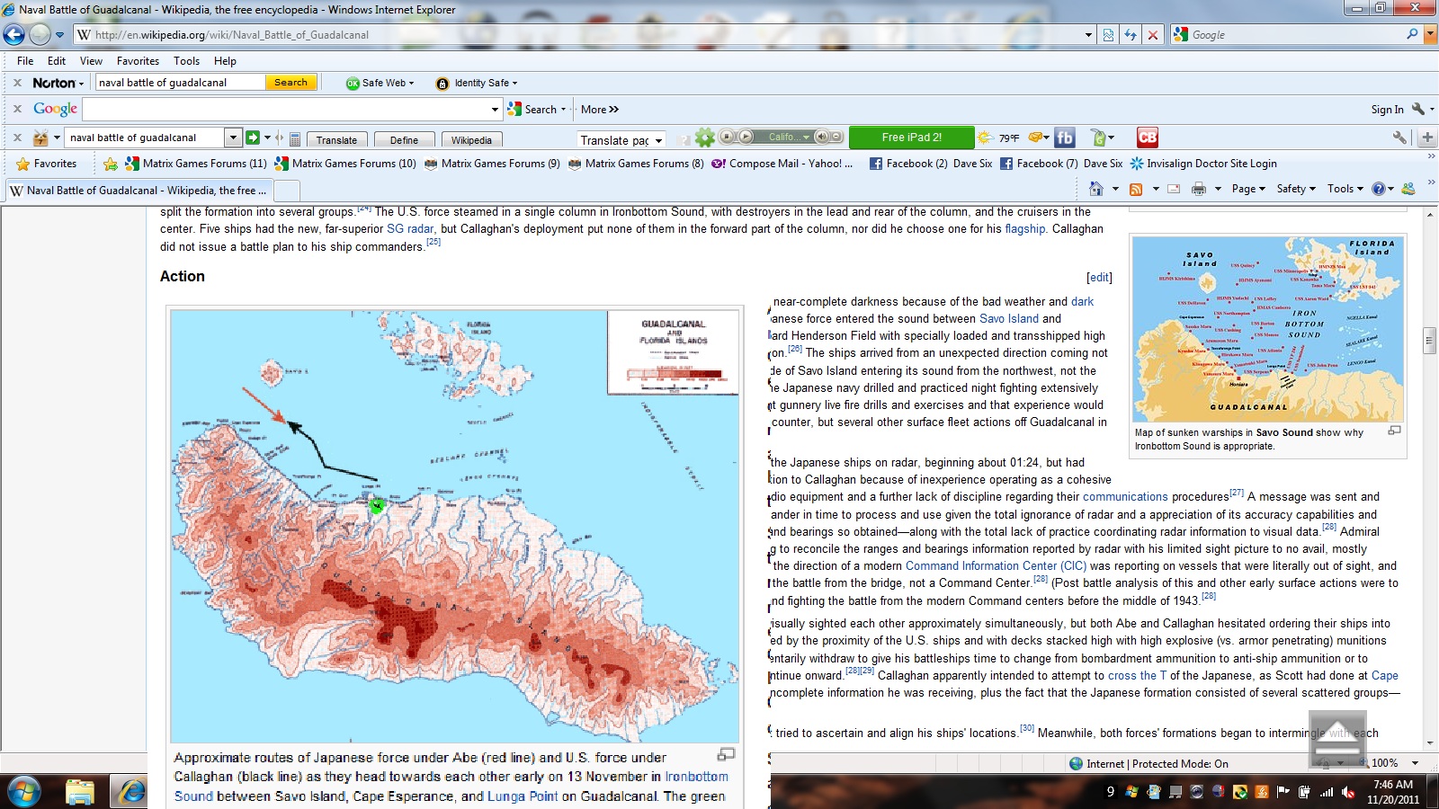Select the Naval Battle of Guadalcanal tab
This screenshot has height=809, width=1439.
[x=139, y=191]
